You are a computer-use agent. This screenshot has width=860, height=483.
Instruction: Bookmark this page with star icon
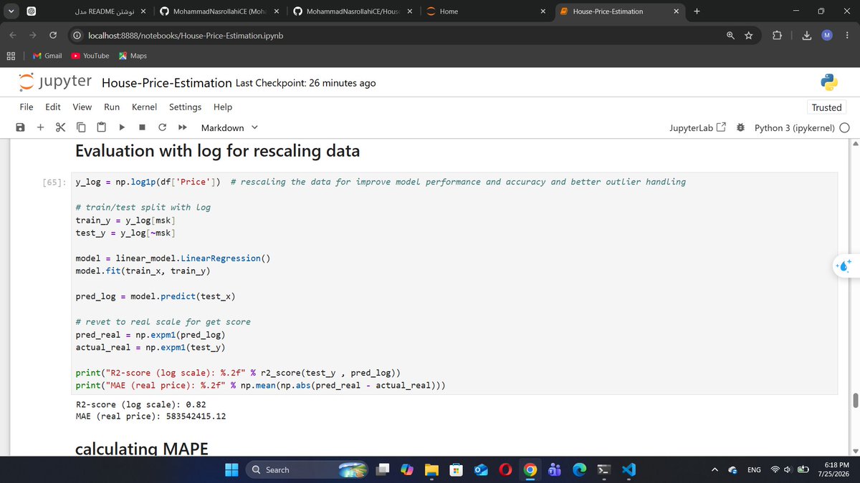pyautogui.click(x=748, y=36)
